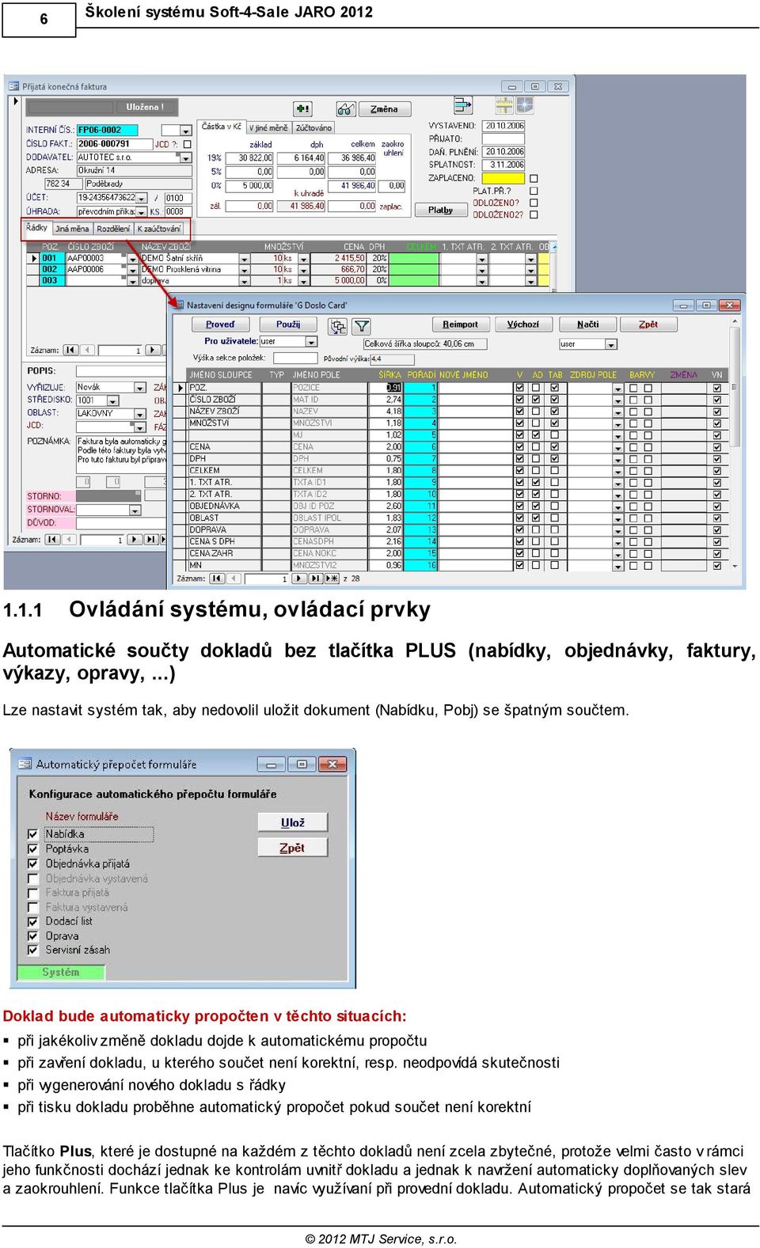Click the blue sparkle icon in invoice header

[x=525, y=104]
